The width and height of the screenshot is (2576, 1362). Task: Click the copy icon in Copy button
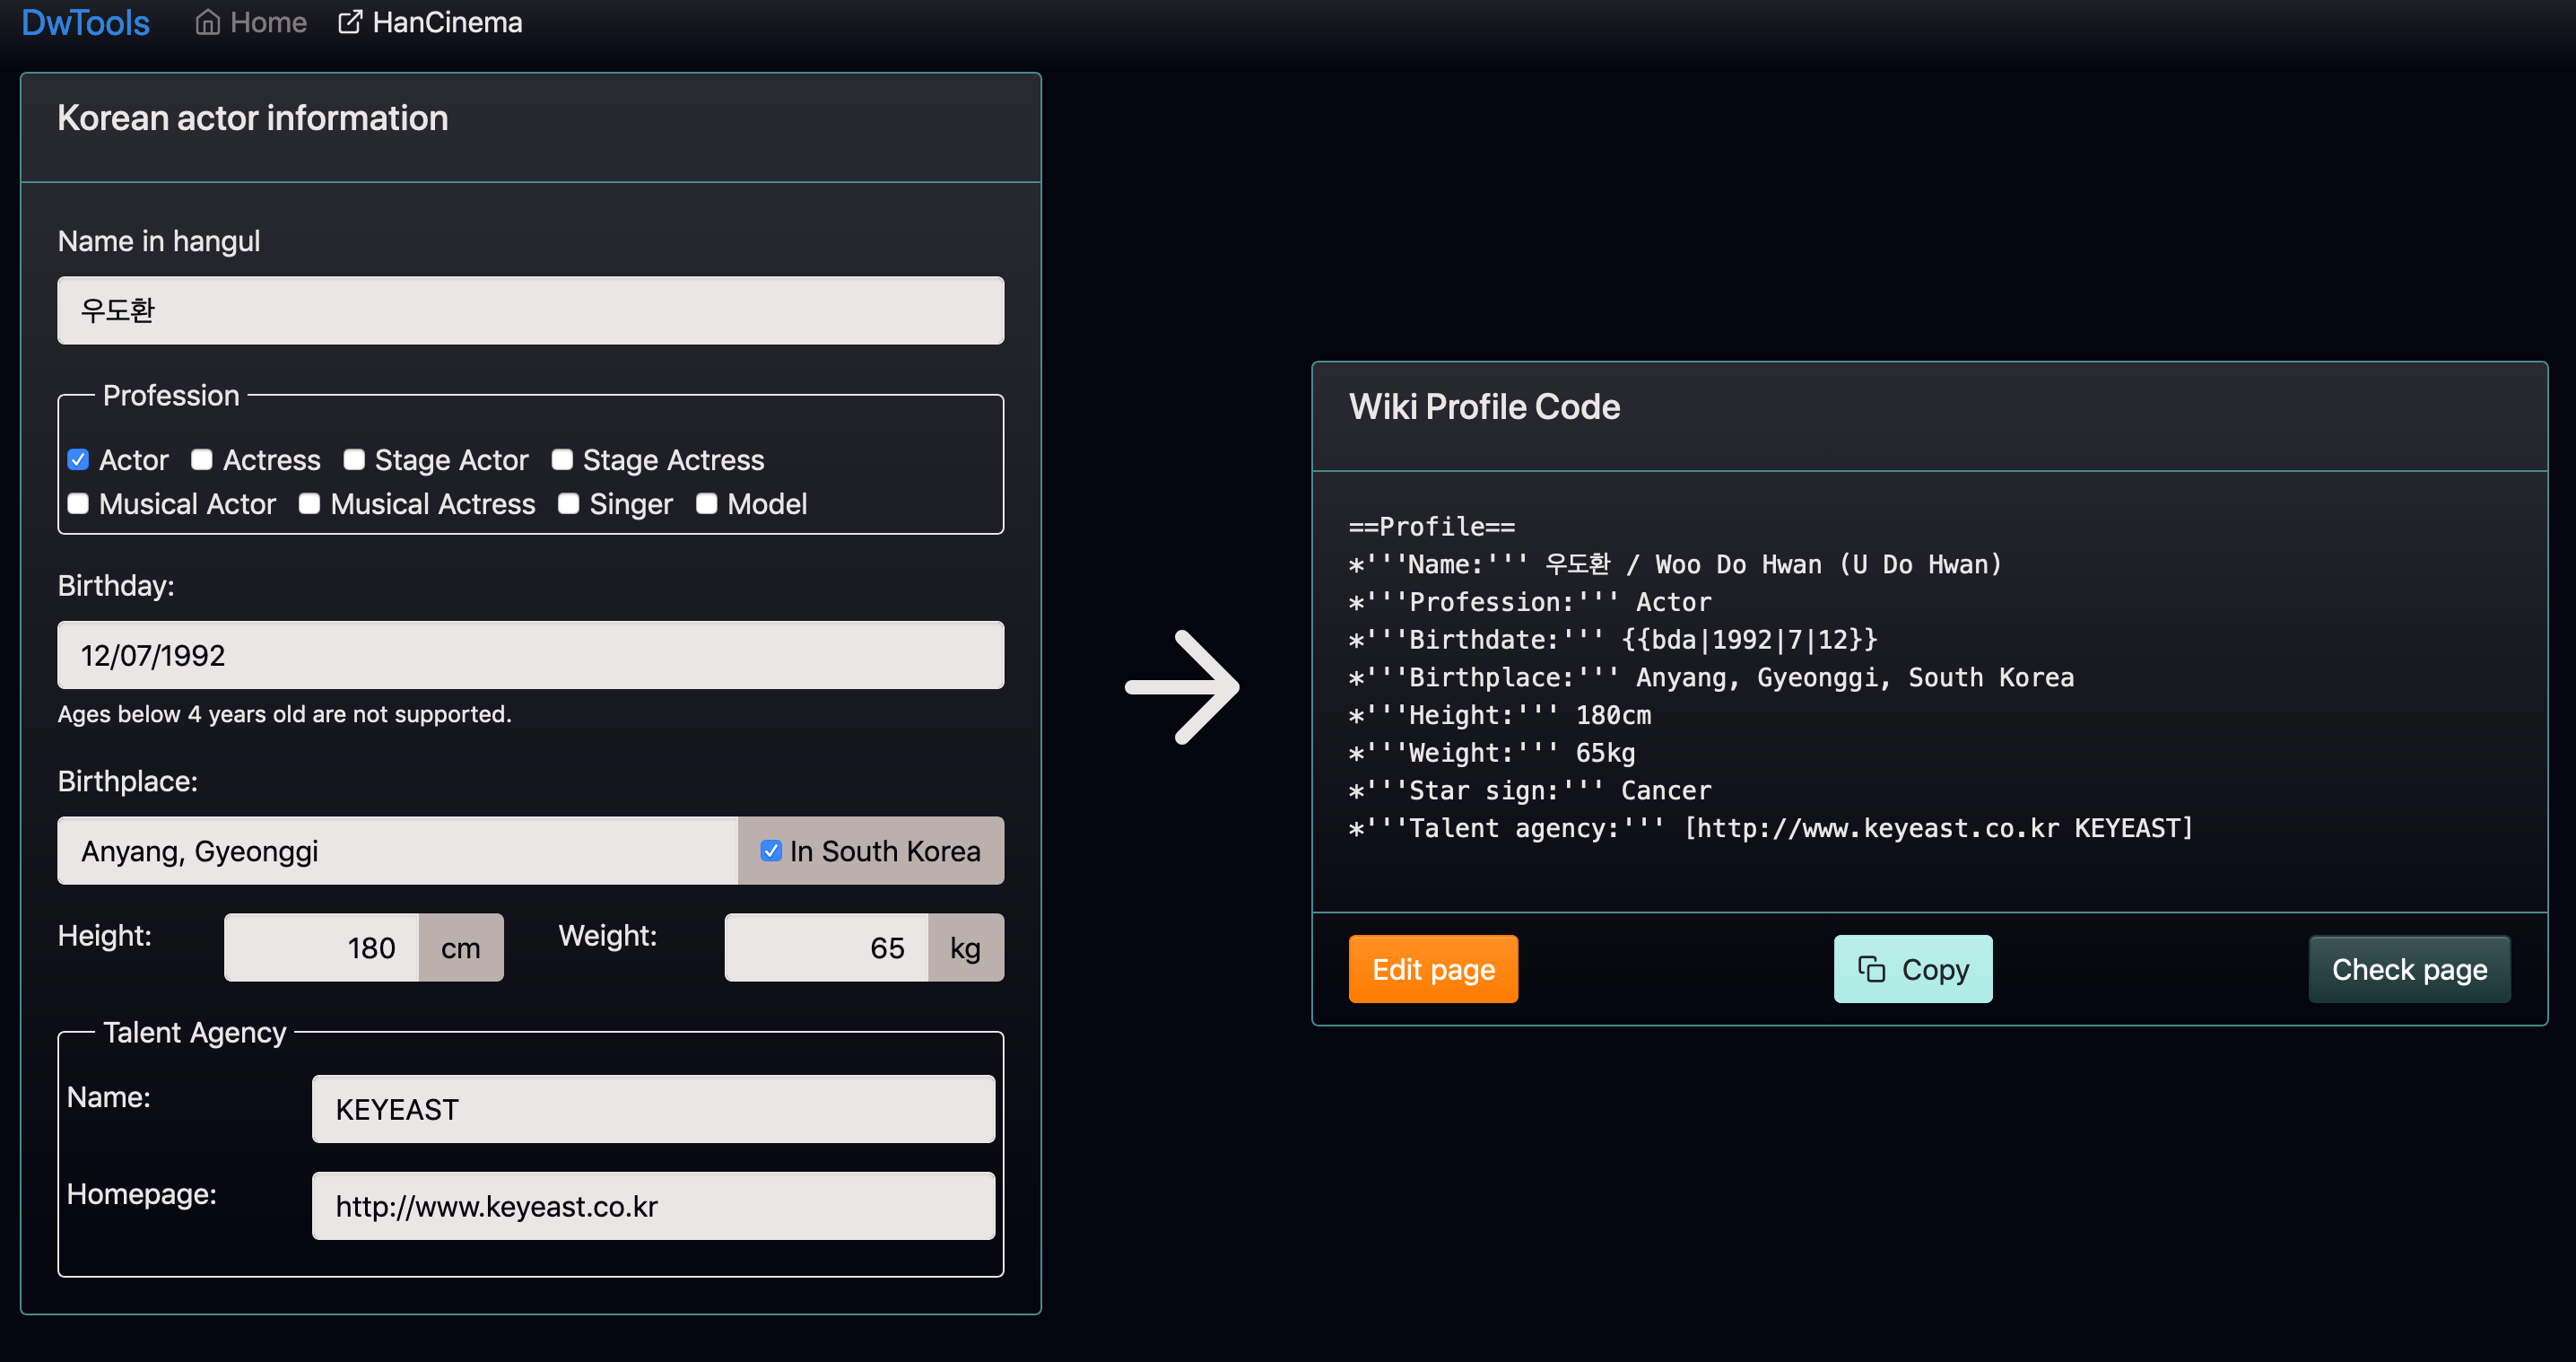[1871, 969]
